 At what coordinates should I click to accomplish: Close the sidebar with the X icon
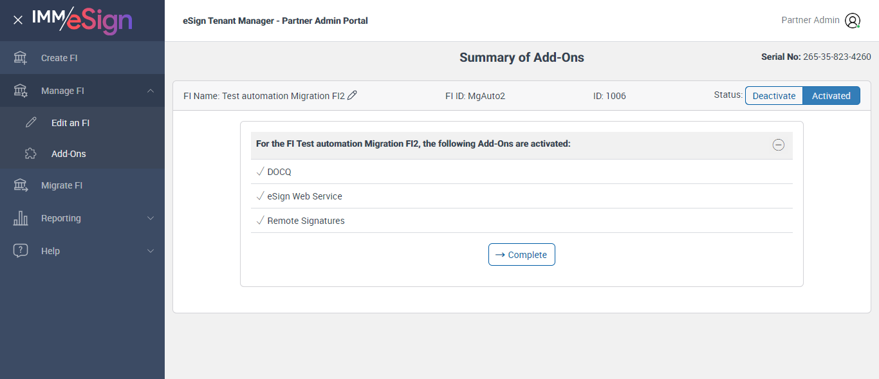pyautogui.click(x=18, y=21)
